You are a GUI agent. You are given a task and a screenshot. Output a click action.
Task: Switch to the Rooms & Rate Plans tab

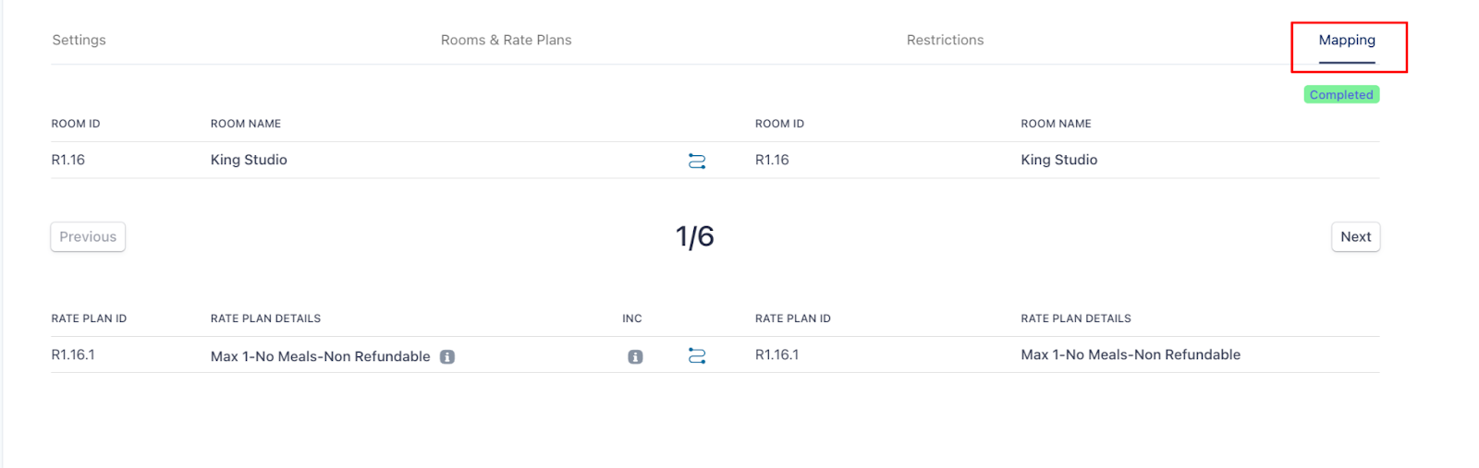[506, 41]
